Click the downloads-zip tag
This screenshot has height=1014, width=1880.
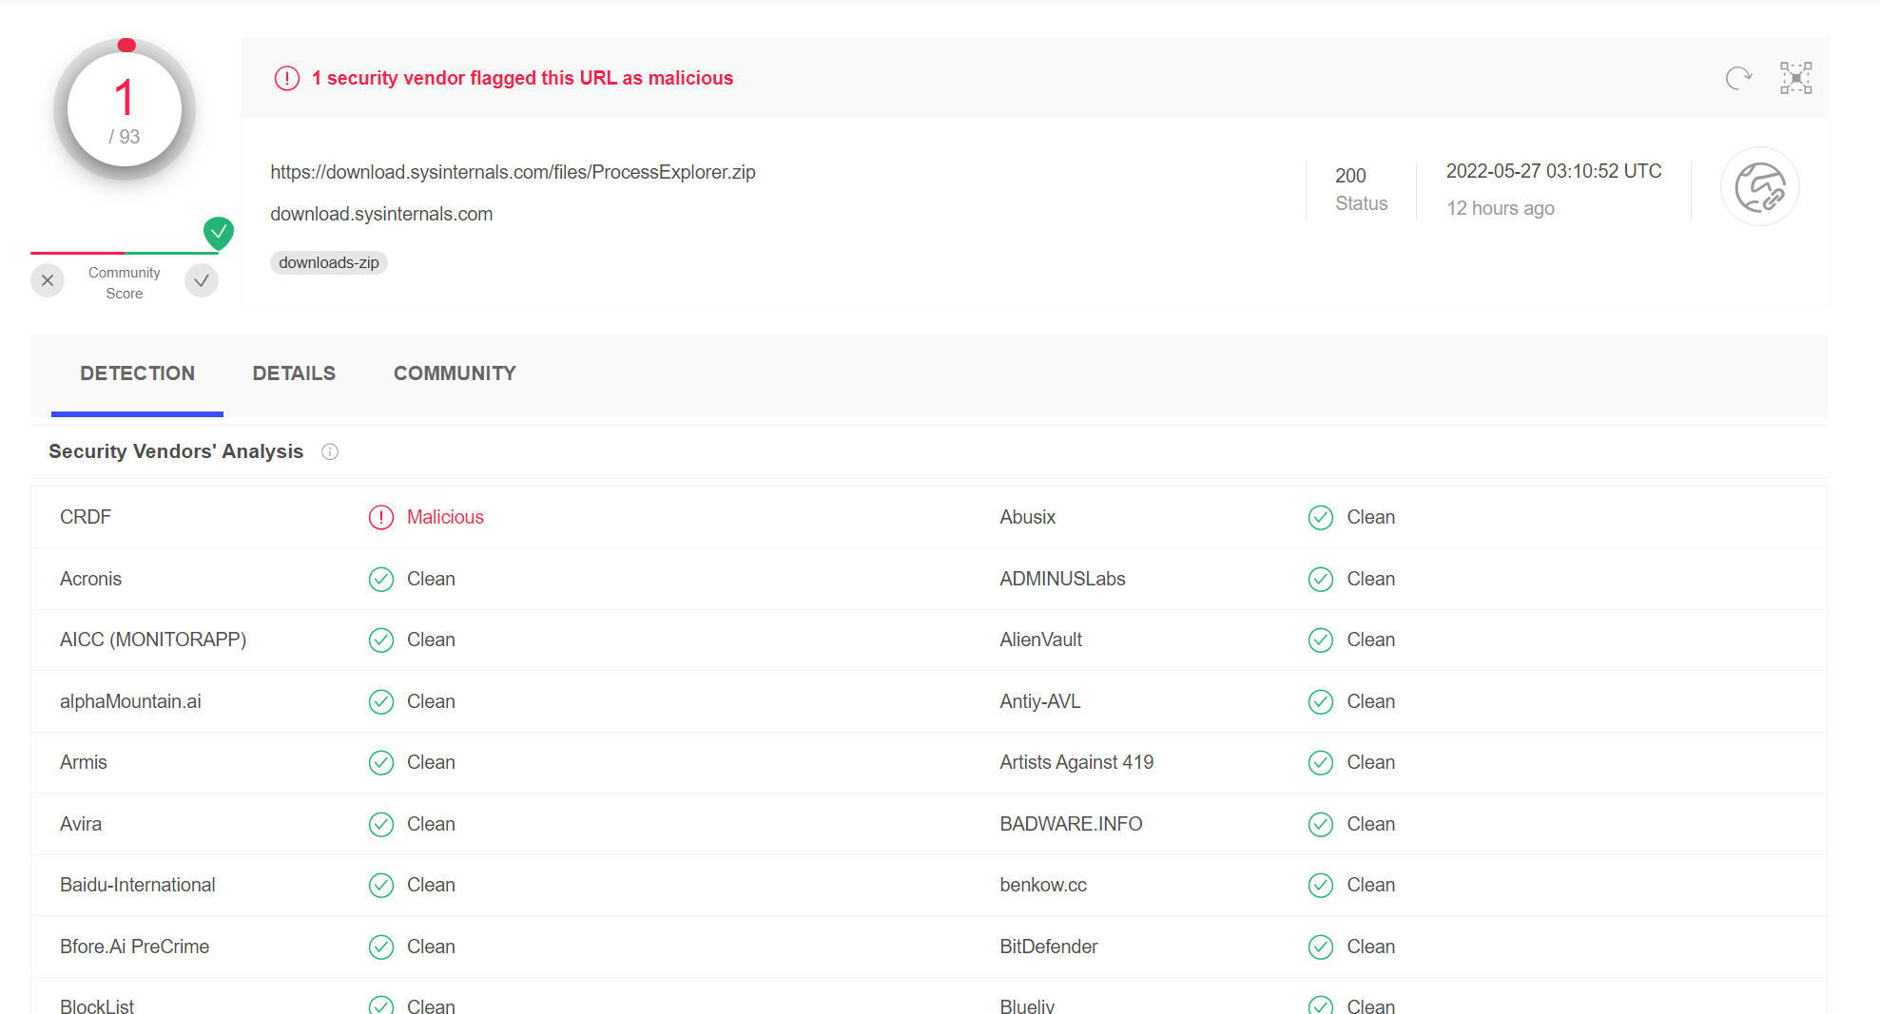point(329,262)
